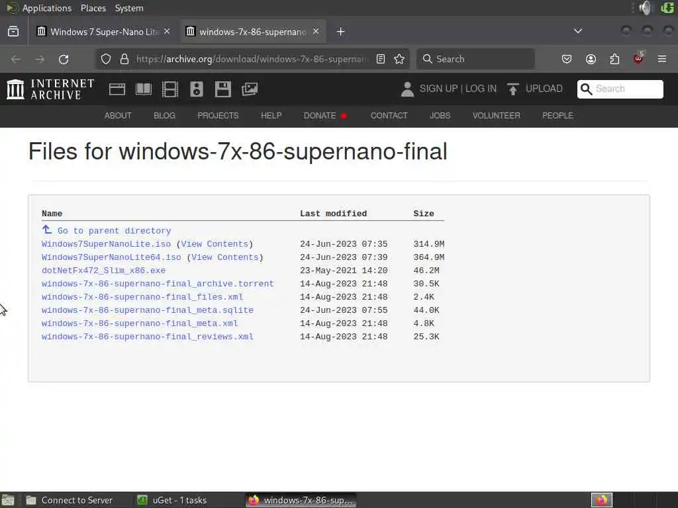Close the Windows 7 Super-Nano Lite tab
Viewport: 678px width, 508px height.
[167, 32]
